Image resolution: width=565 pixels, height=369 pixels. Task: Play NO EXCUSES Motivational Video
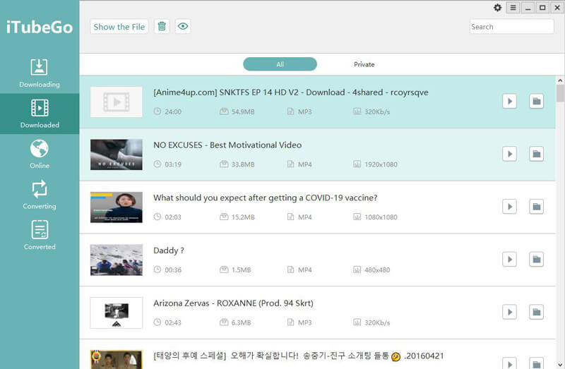[509, 154]
